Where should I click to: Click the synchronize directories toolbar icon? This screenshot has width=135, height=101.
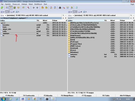pyautogui.click(x=68, y=8)
